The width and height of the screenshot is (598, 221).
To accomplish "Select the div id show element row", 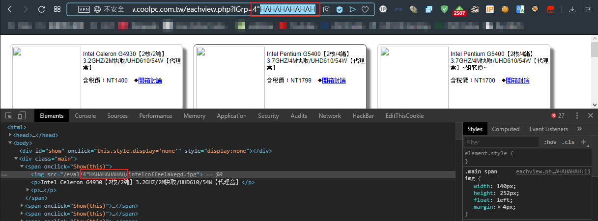I will (231, 151).
